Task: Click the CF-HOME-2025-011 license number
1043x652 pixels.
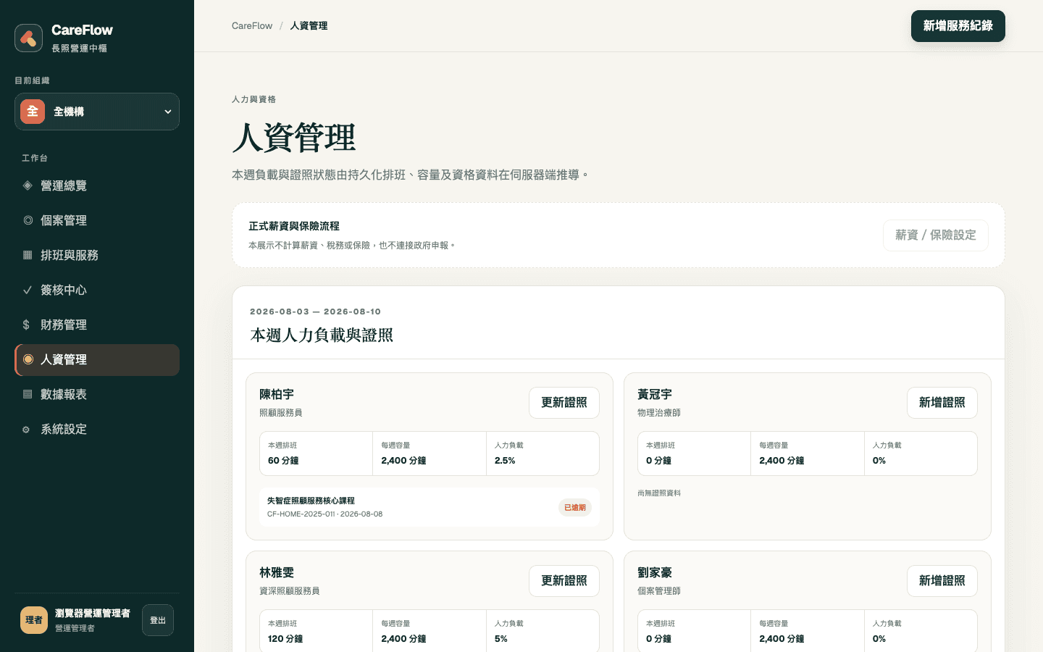Action: pos(301,514)
